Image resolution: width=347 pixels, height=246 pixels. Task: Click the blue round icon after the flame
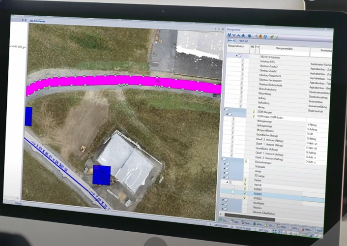pyautogui.click(x=265, y=36)
